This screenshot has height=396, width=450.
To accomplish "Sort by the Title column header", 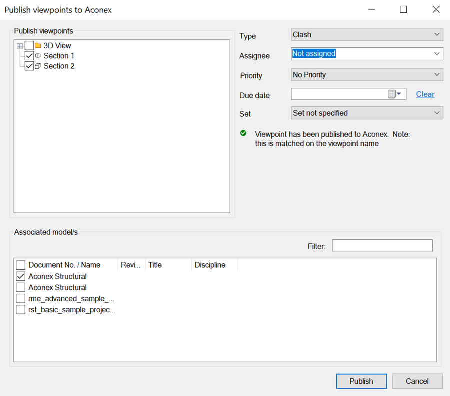I will pyautogui.click(x=155, y=265).
